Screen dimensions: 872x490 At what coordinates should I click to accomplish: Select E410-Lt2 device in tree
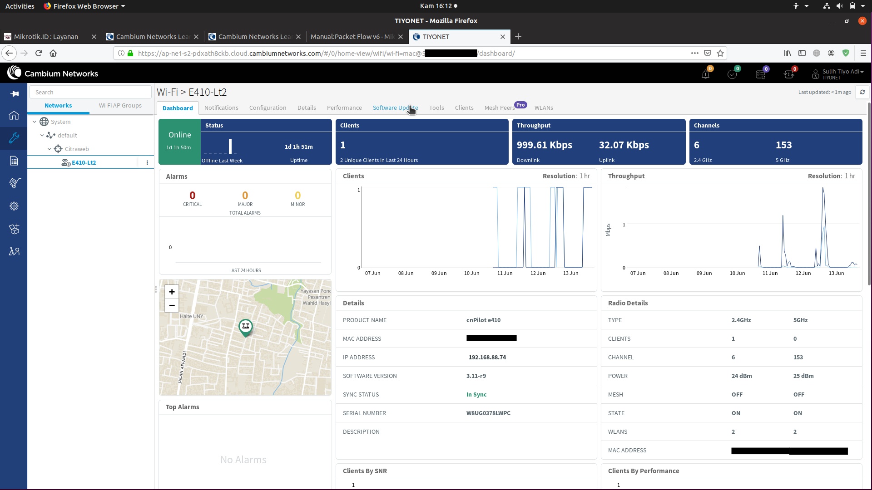tap(84, 162)
